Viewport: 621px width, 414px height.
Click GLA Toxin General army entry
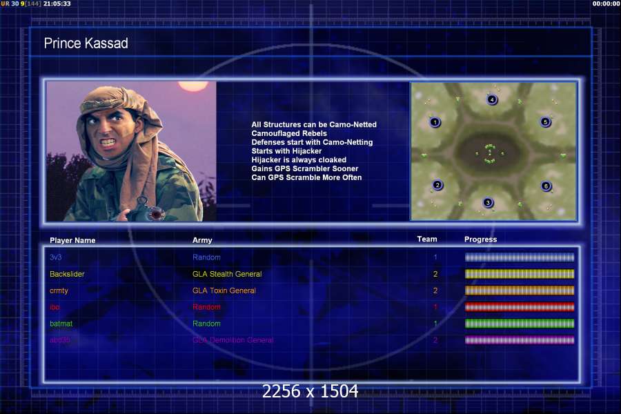click(x=224, y=290)
